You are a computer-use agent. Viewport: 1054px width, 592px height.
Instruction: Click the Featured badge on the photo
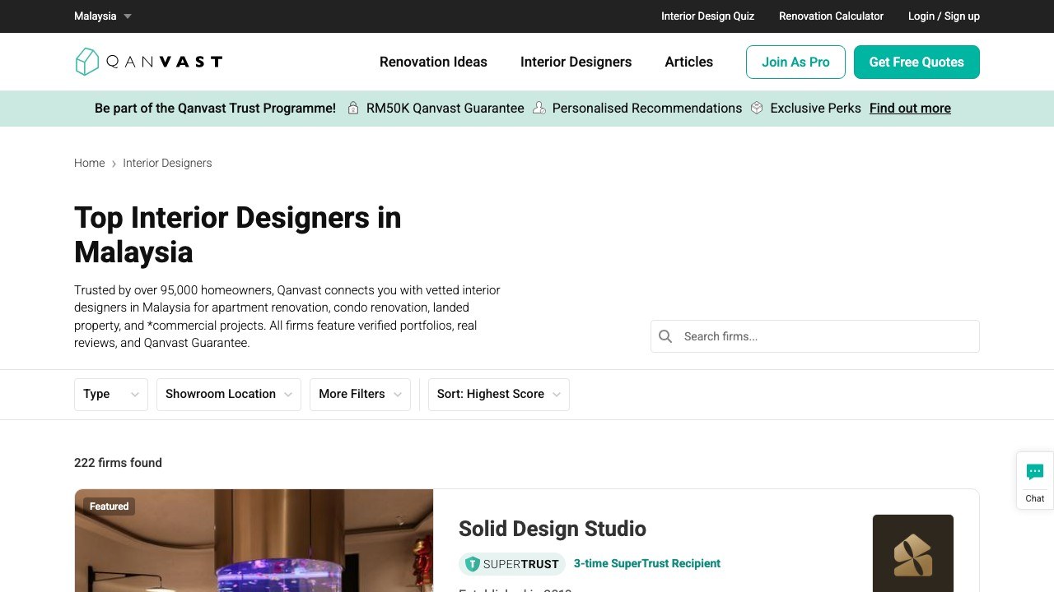pos(110,506)
